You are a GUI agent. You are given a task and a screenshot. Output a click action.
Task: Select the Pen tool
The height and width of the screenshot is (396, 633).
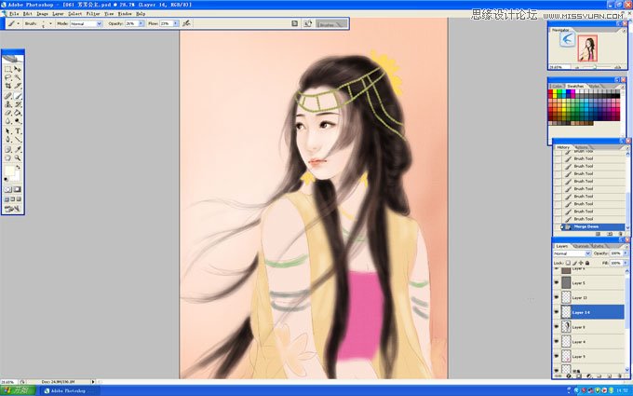point(7,139)
